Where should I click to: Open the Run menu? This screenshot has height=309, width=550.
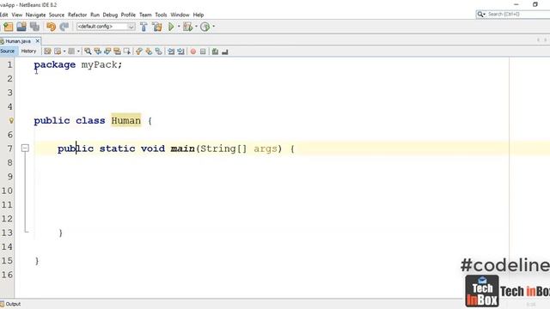[95, 15]
